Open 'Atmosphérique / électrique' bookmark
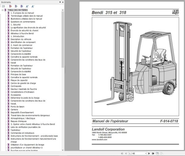The width and height of the screenshot is (185, 156). pos(23,118)
